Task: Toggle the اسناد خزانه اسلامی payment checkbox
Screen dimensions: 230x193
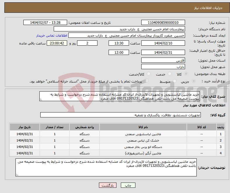Action: pos(147,81)
